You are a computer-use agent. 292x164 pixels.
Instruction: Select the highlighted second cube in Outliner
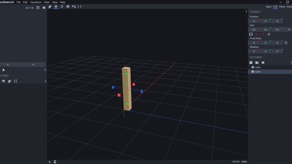[x=270, y=72]
